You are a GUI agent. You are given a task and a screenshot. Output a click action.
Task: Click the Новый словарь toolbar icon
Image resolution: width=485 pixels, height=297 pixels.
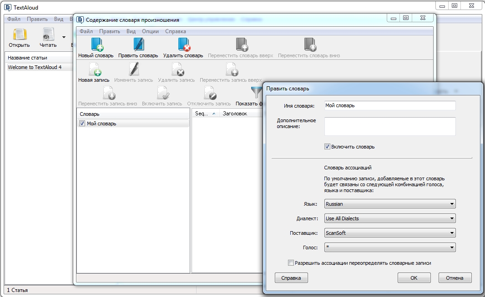click(x=96, y=44)
